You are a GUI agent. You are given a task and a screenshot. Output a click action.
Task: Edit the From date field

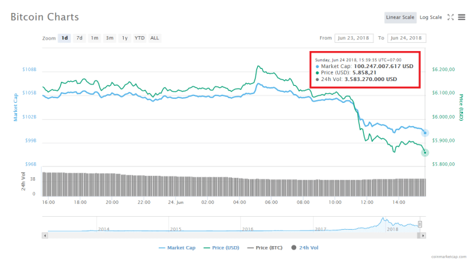[x=354, y=37]
